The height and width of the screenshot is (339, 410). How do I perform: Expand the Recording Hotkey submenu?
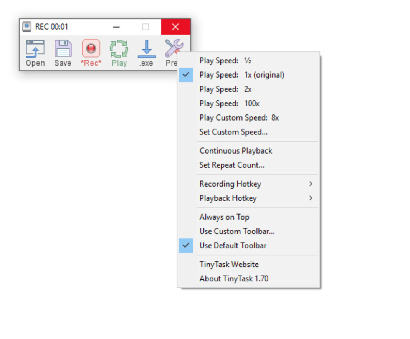tap(230, 184)
